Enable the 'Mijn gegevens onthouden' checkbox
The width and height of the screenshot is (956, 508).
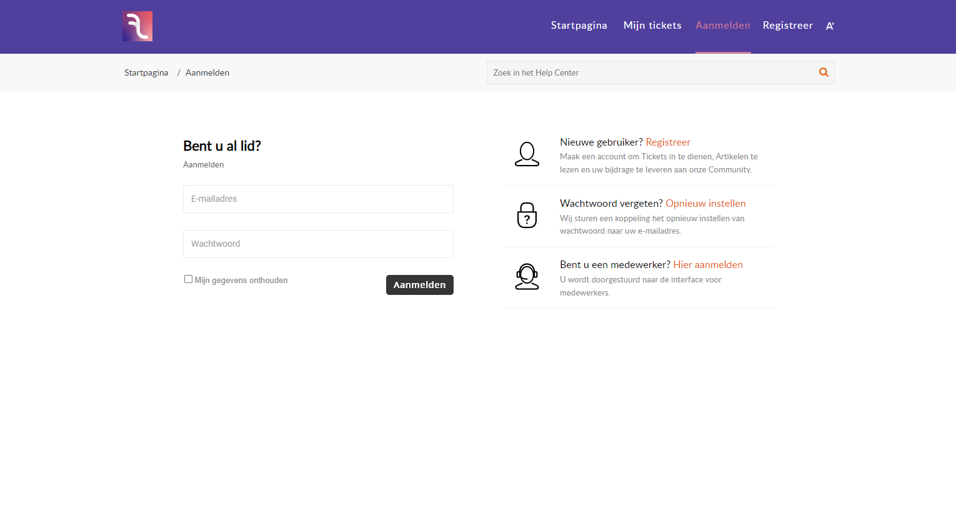[x=188, y=279]
